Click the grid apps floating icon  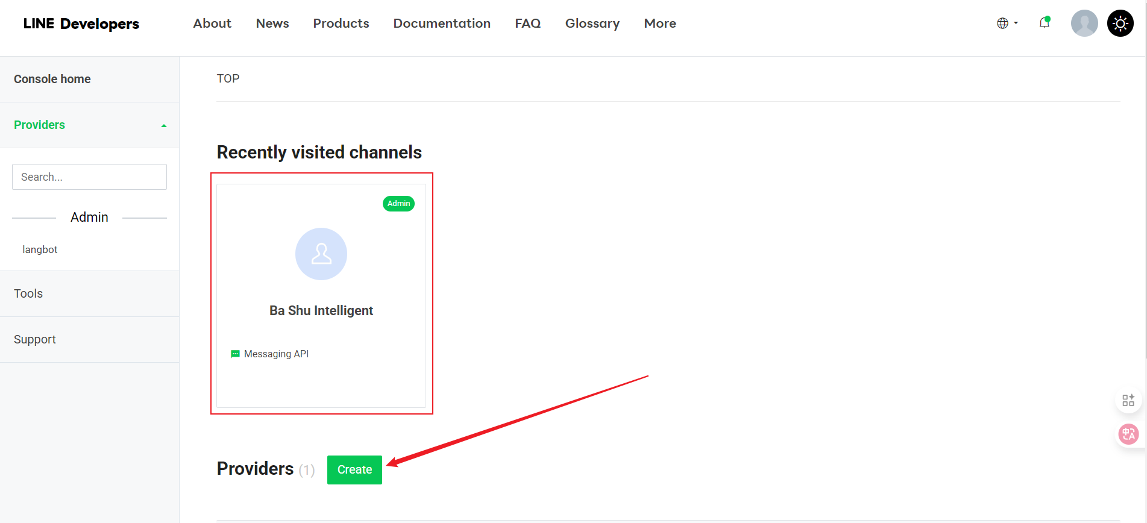[1128, 400]
